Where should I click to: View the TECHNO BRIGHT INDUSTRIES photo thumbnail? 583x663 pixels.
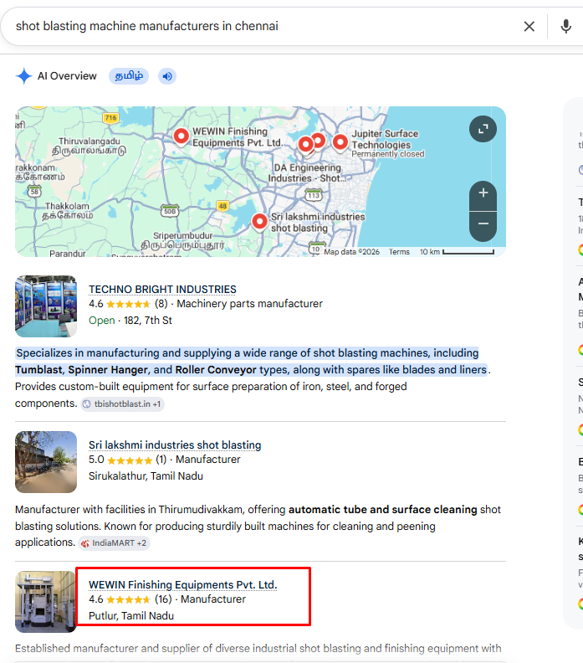click(46, 306)
